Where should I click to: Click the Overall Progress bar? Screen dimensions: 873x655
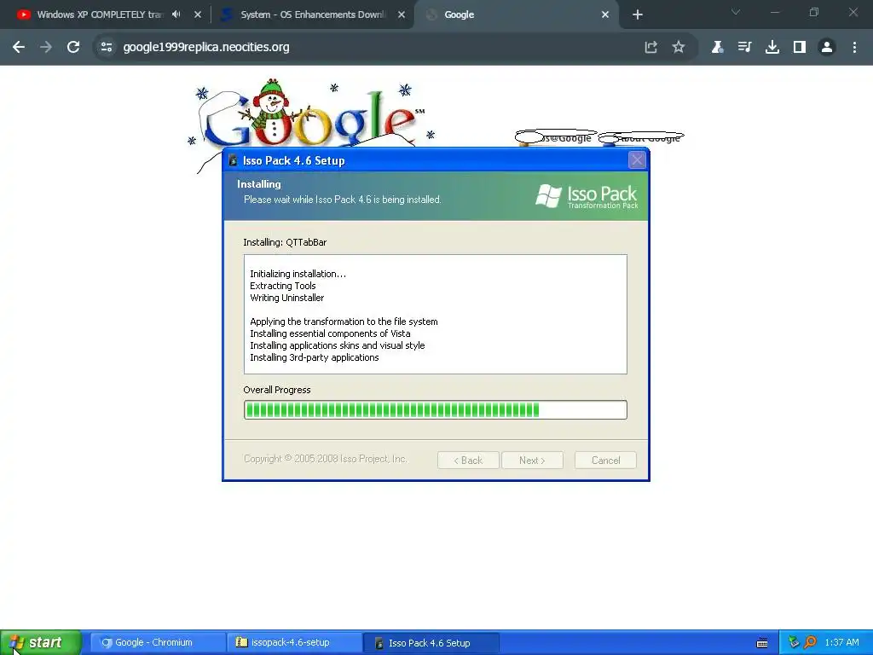[x=436, y=410]
